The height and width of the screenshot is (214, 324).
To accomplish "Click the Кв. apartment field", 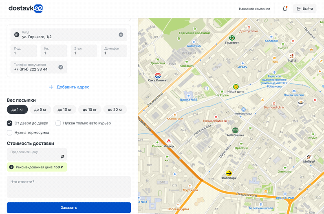I will click(54, 51).
